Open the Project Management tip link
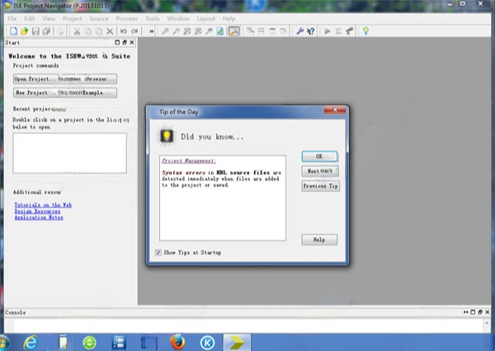The image size is (495, 351). [189, 161]
